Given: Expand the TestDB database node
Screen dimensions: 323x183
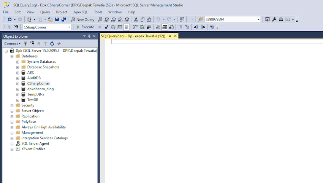Looking at the screenshot, I should click(x=18, y=100).
